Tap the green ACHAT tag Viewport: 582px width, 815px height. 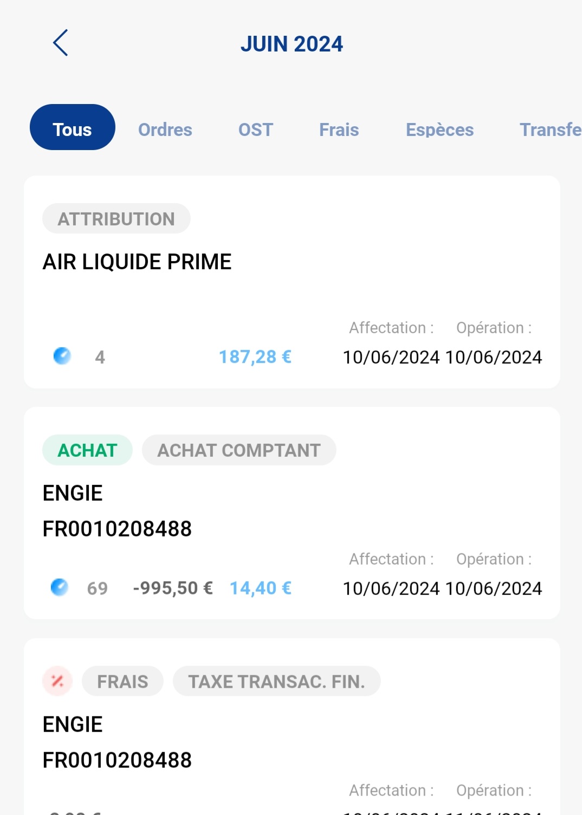point(87,450)
